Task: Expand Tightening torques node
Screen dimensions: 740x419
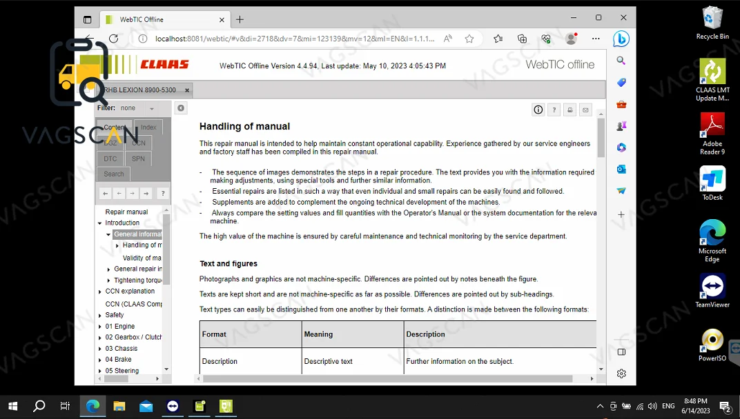Action: click(x=108, y=280)
